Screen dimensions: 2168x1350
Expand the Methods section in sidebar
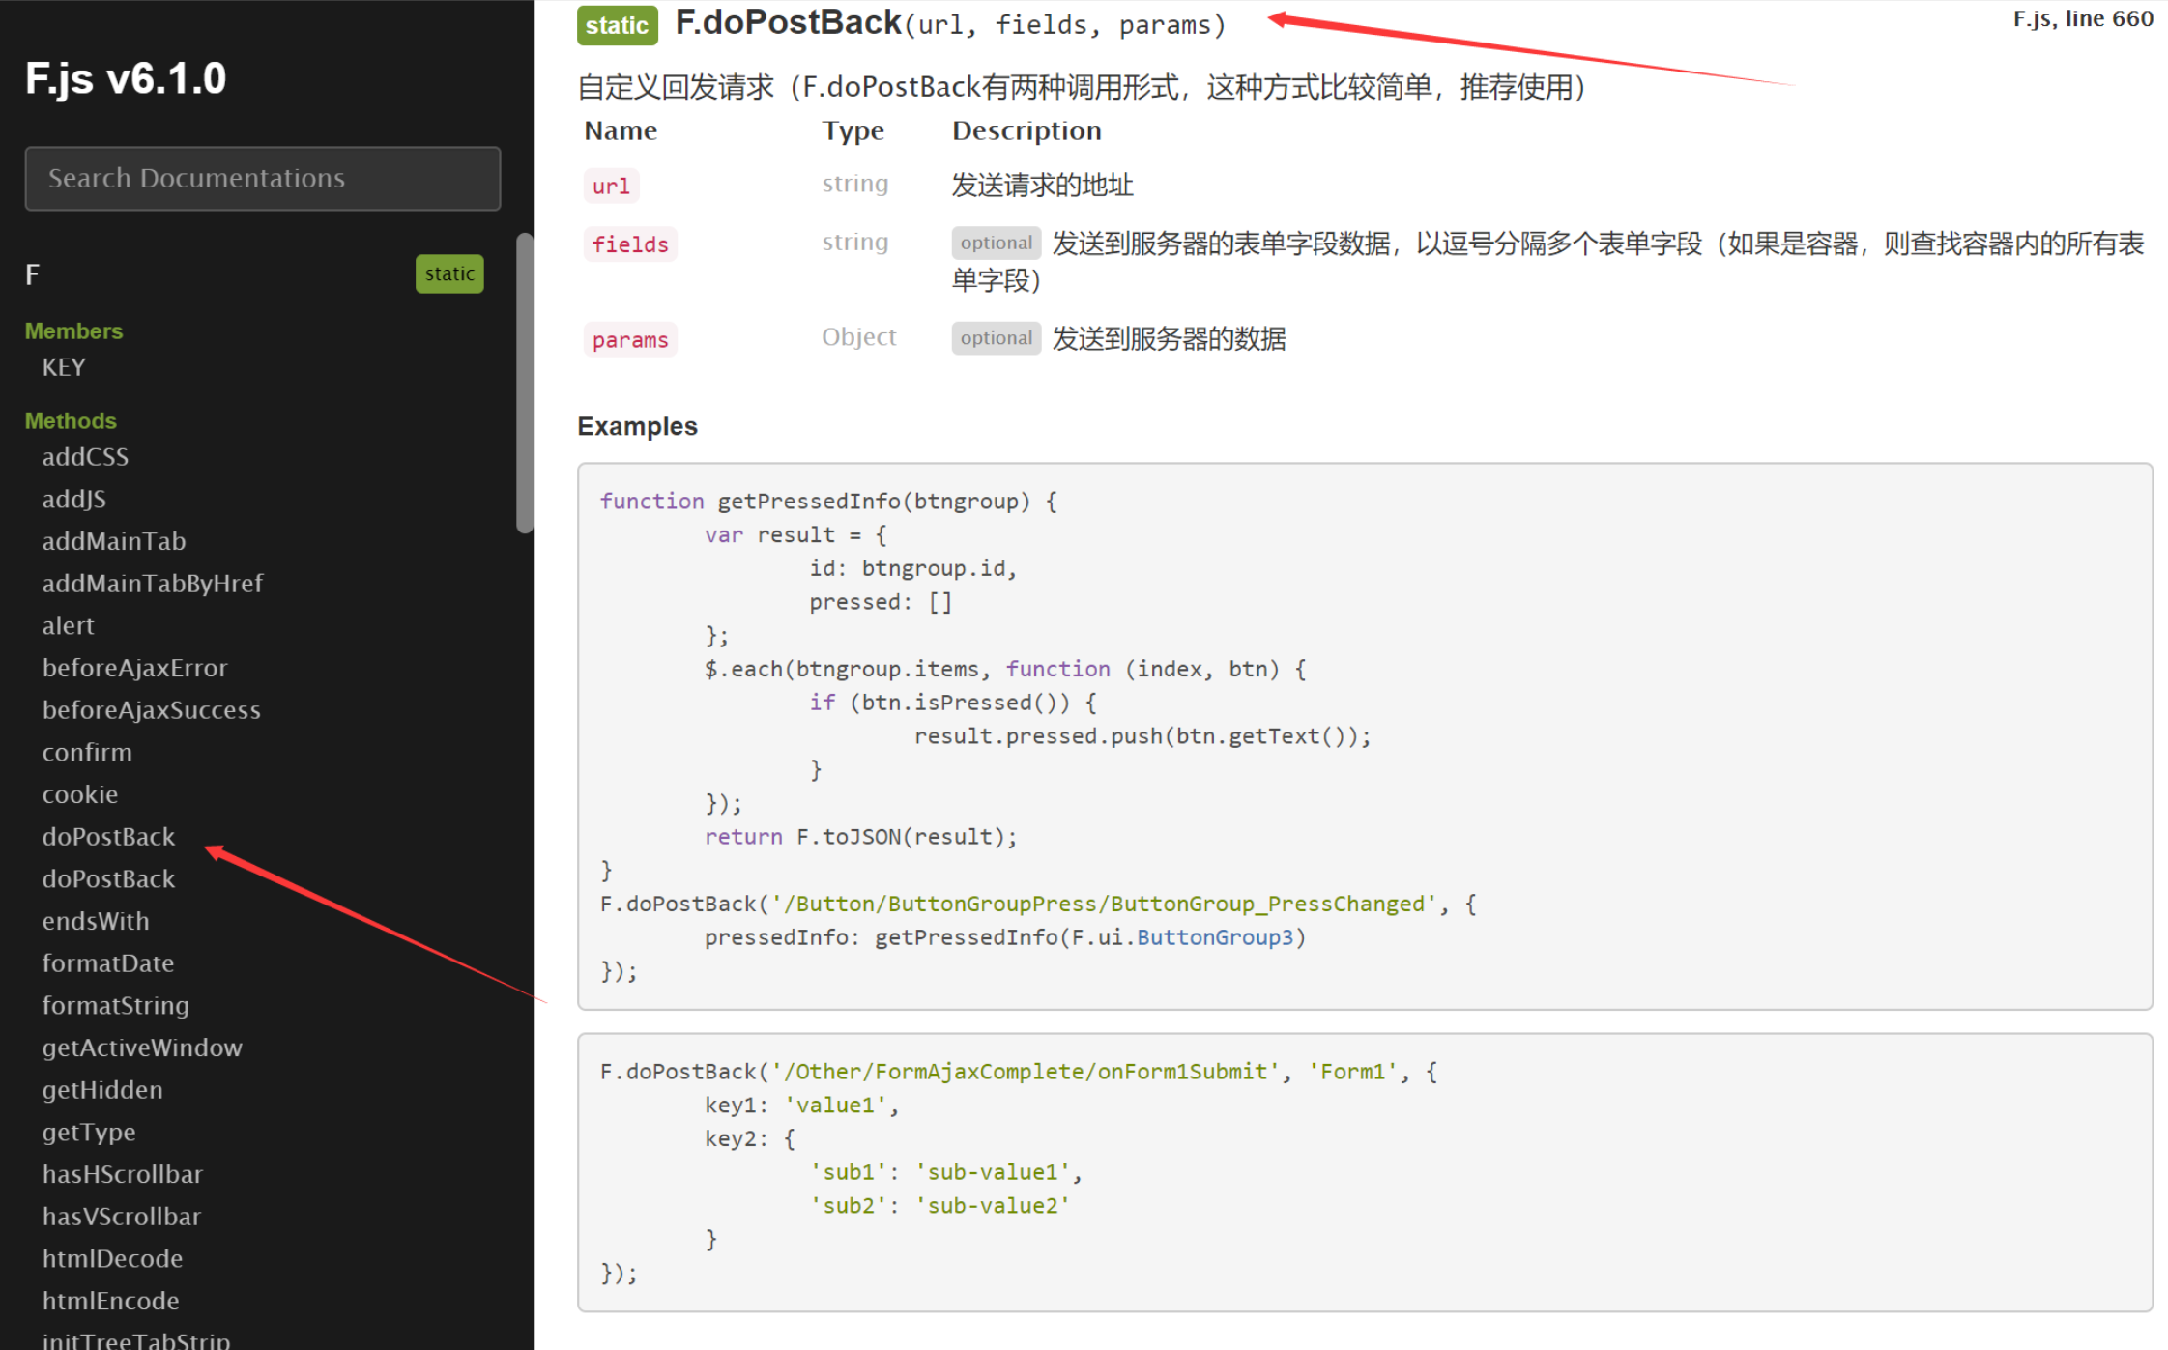coord(70,418)
